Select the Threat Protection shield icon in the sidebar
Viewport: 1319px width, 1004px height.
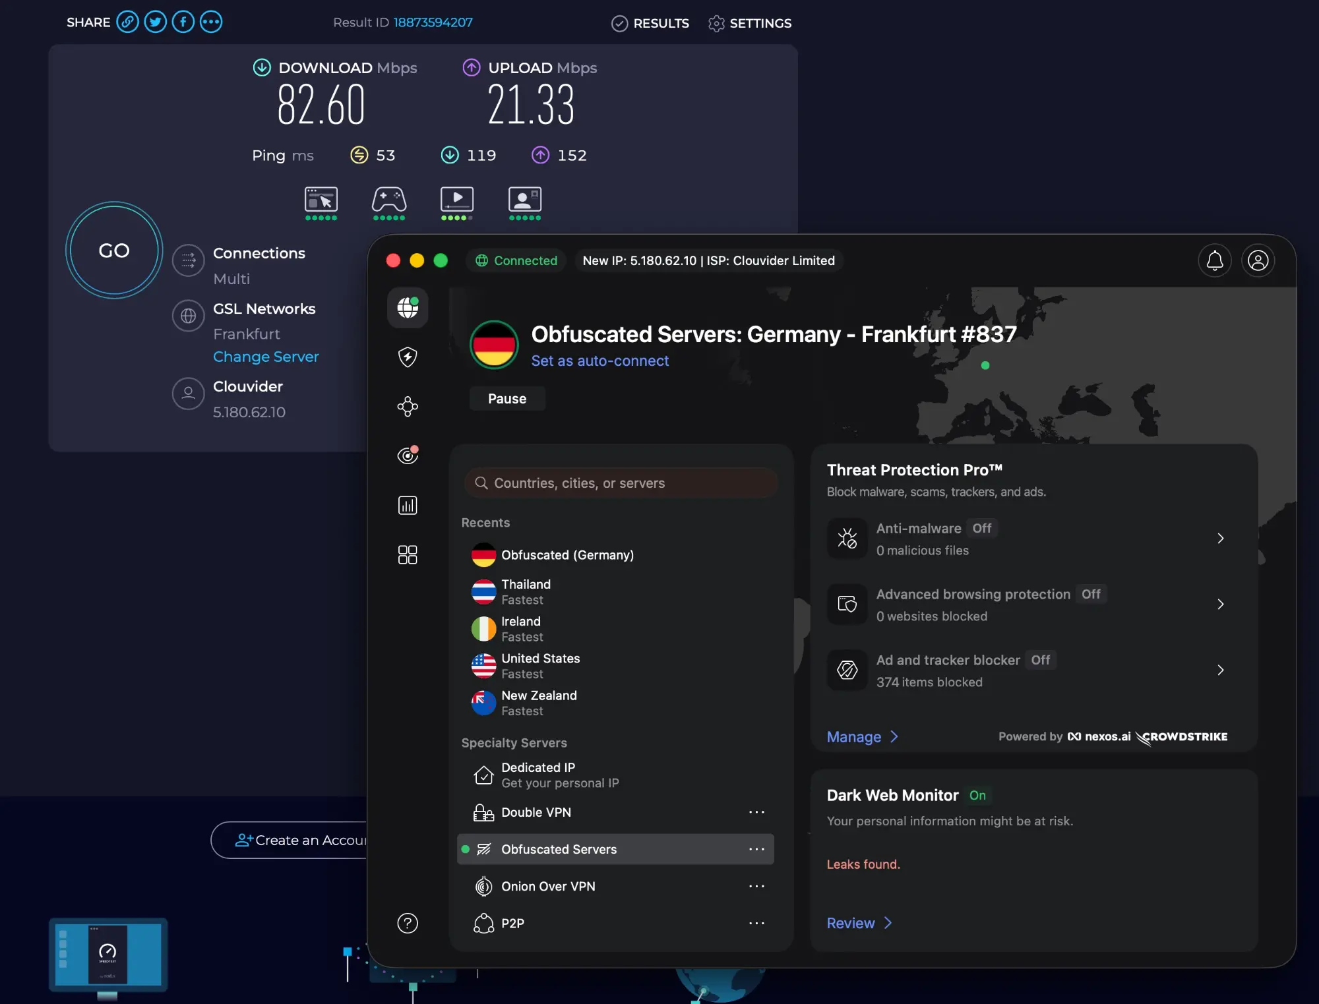point(408,357)
